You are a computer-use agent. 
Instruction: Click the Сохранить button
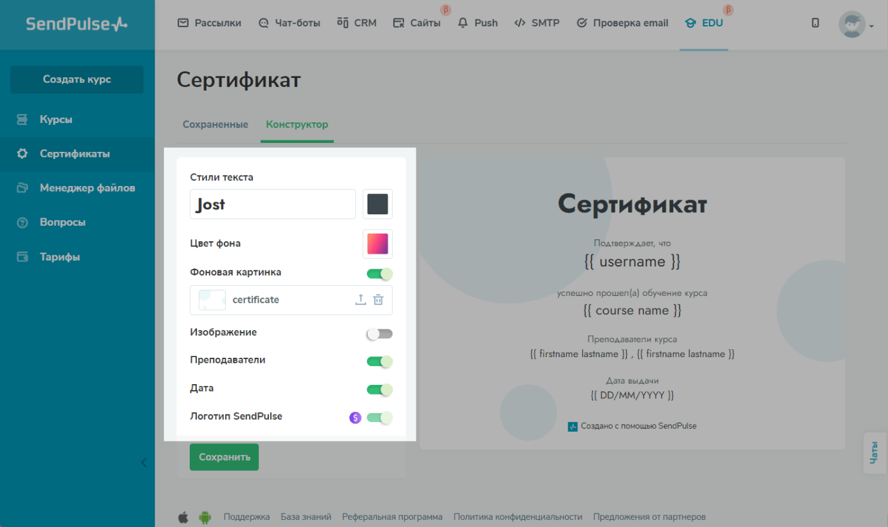(x=224, y=457)
